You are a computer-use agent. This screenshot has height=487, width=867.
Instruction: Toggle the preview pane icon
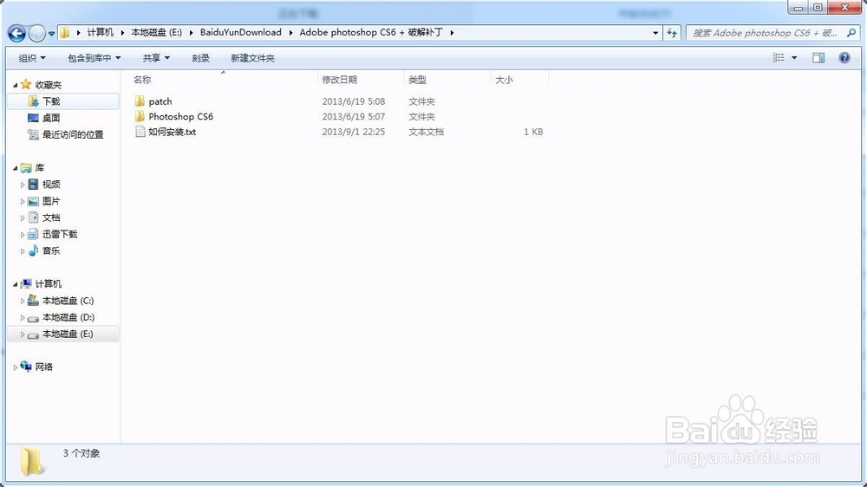pos(818,57)
